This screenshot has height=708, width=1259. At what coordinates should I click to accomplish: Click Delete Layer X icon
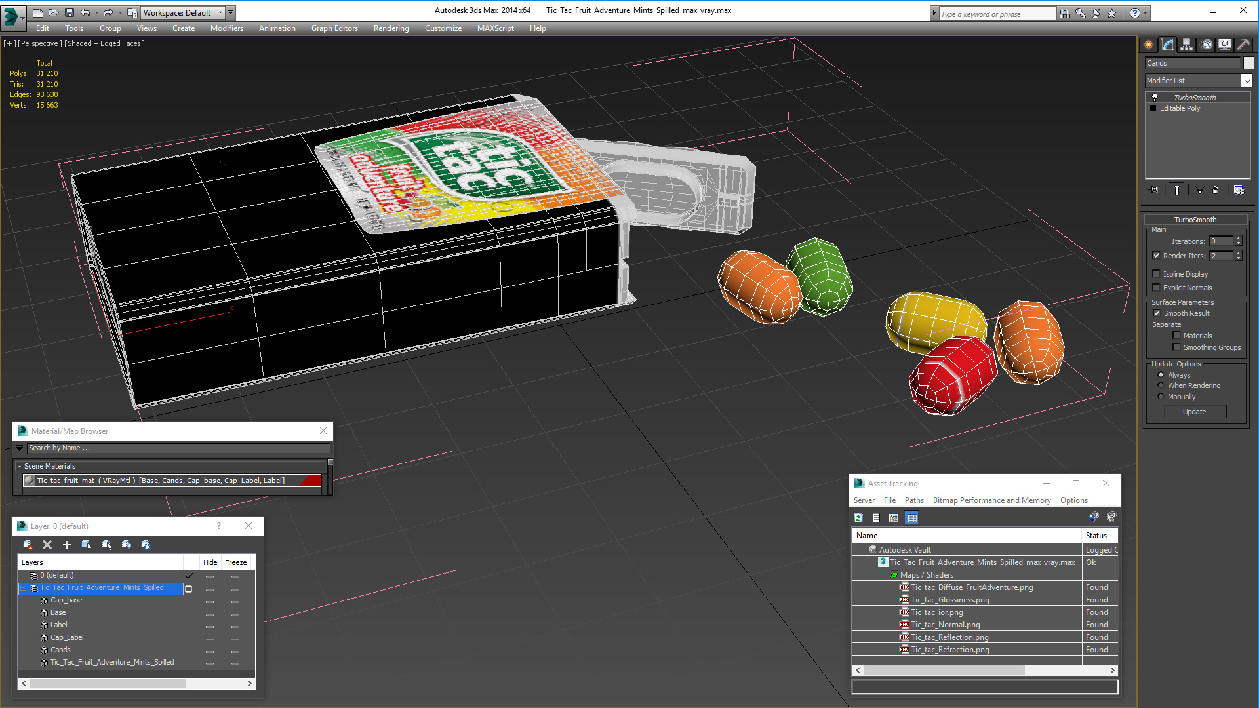pos(47,545)
